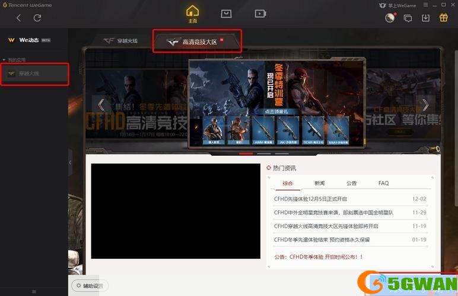Open the 主页 home icon

coord(192,14)
